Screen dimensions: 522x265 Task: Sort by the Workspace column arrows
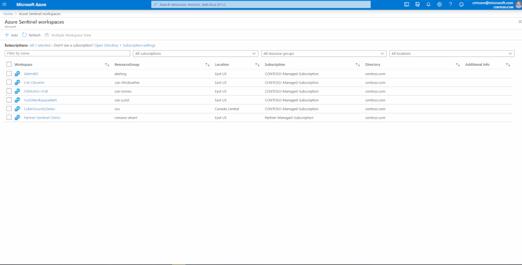[107, 64]
